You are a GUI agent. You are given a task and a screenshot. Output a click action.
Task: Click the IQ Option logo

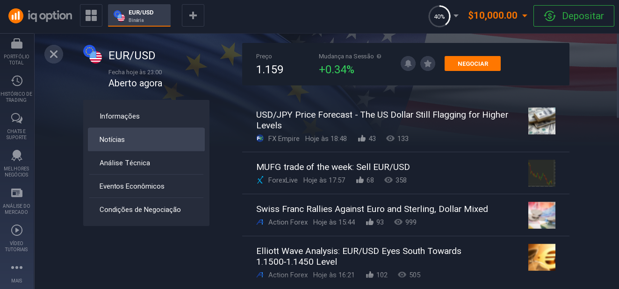[x=40, y=16]
